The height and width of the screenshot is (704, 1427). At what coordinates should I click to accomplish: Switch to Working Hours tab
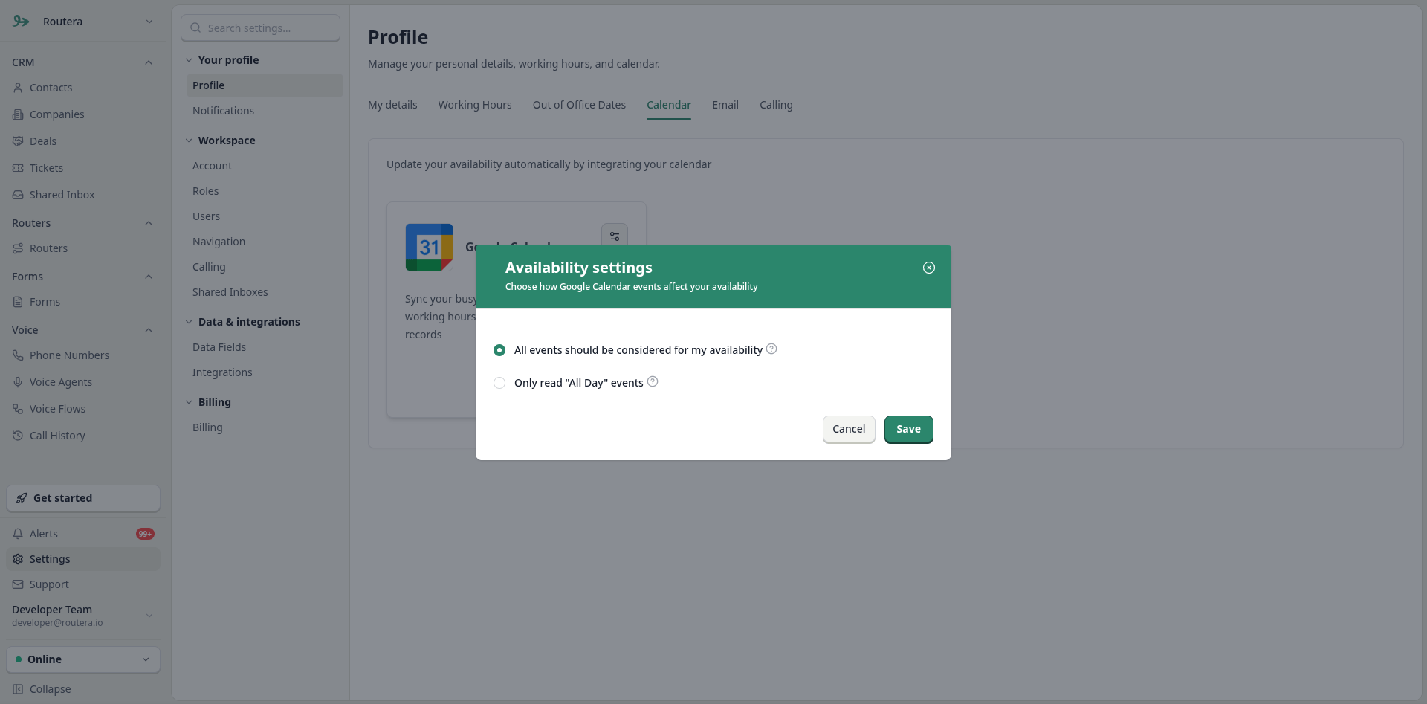coord(475,105)
